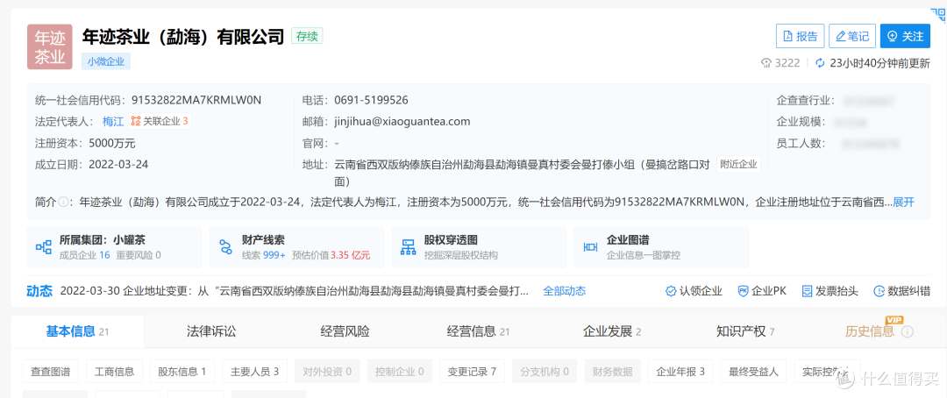The height and width of the screenshot is (398, 947).
Task: Click the info icon beside 简介
Action: click(x=63, y=203)
